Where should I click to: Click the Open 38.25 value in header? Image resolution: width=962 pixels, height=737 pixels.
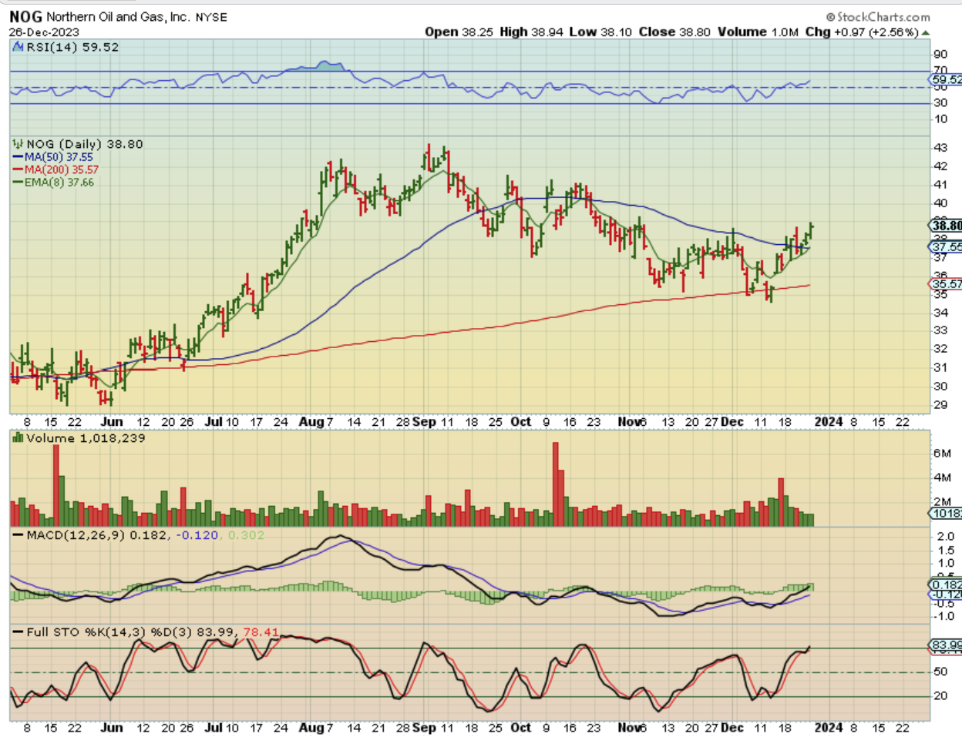459,32
